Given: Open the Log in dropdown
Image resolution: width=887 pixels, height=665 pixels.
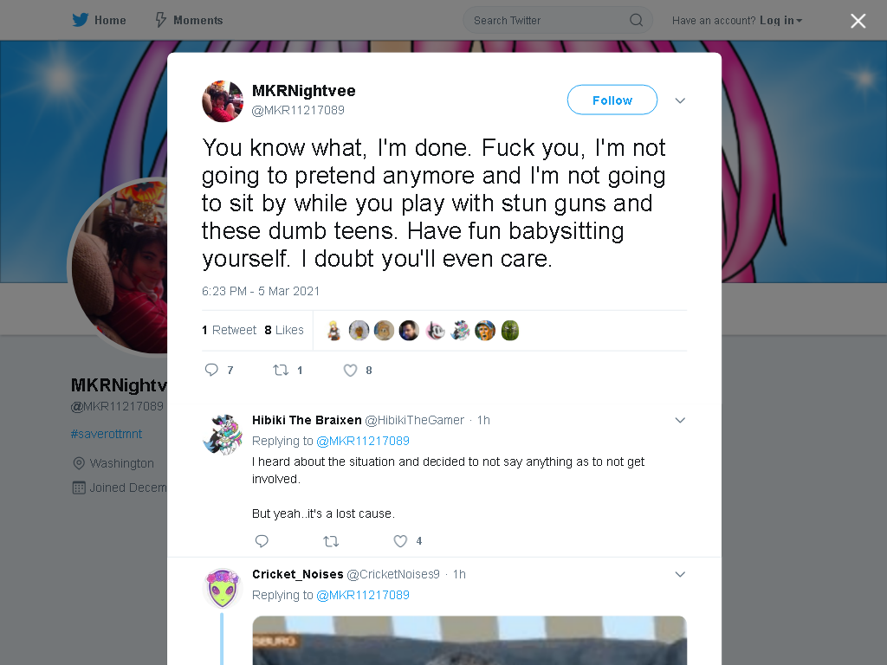Looking at the screenshot, I should click(x=781, y=21).
